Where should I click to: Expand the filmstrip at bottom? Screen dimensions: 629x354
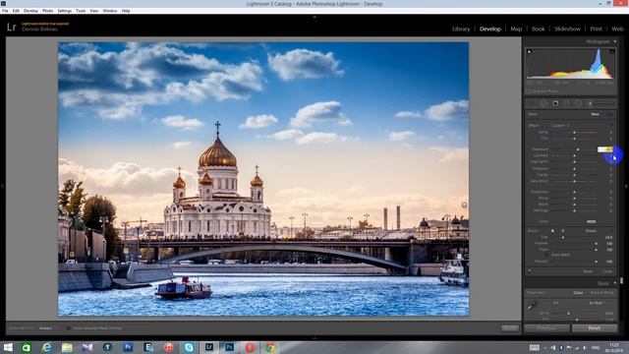[314, 338]
